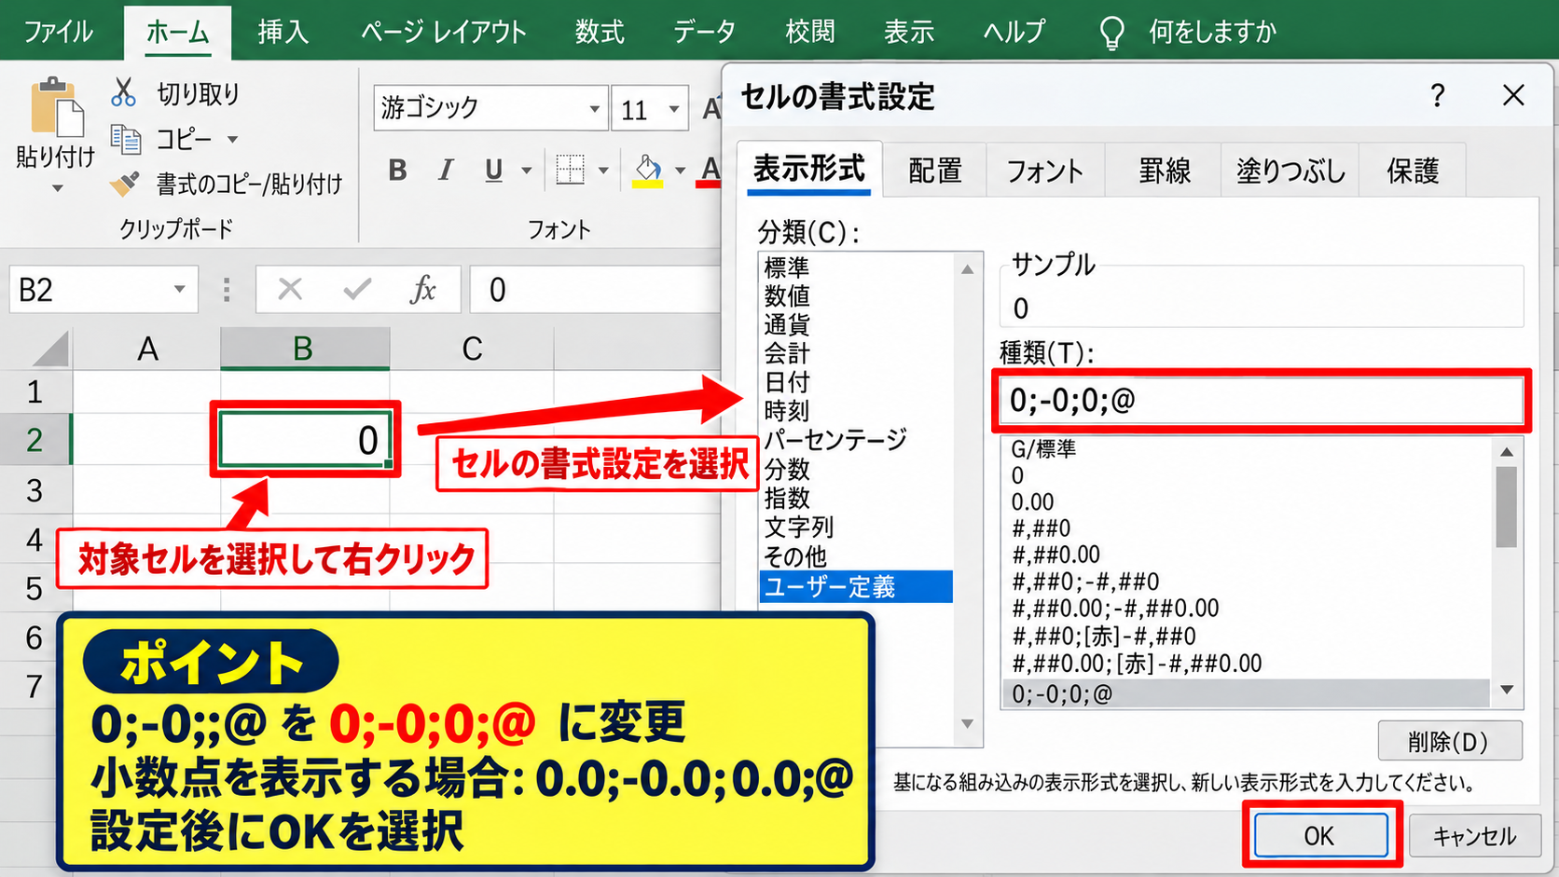Select the #,##0.00 format type

[x=1055, y=555]
